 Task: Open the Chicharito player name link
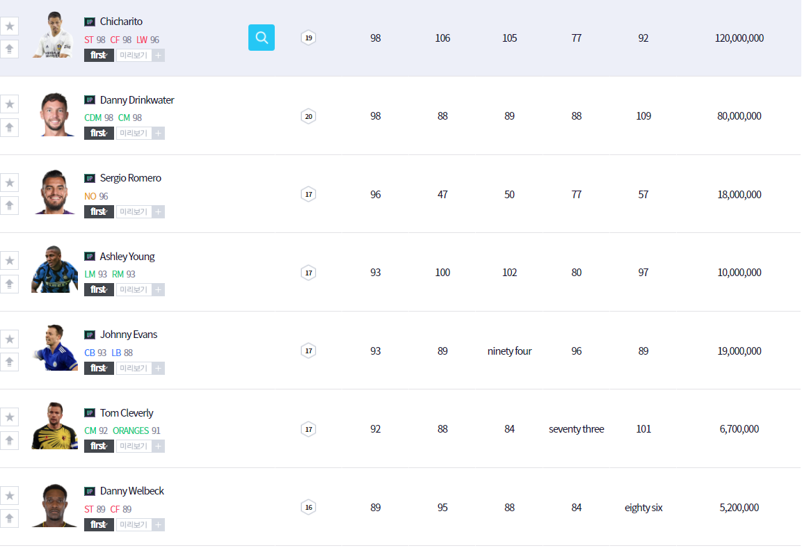click(121, 22)
